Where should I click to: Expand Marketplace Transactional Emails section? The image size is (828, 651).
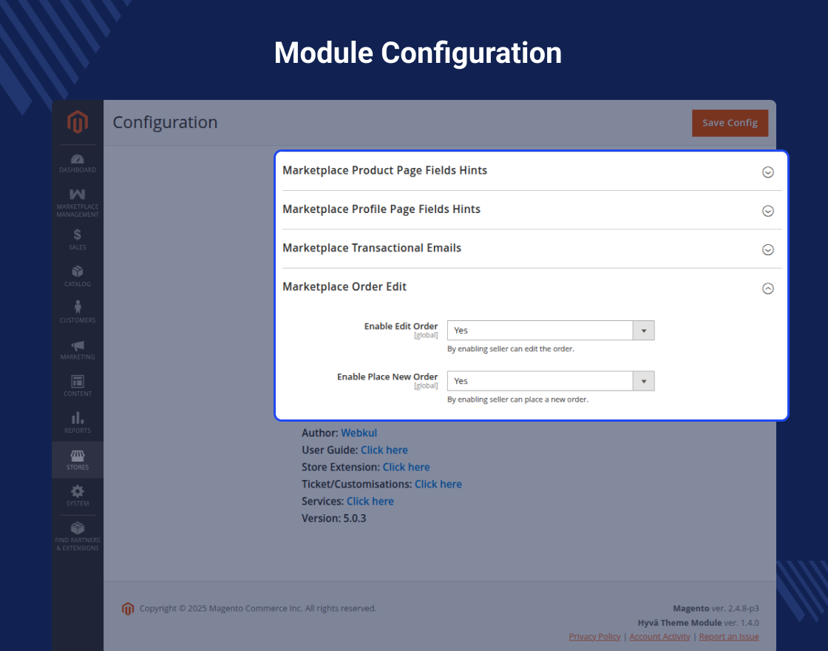(767, 249)
